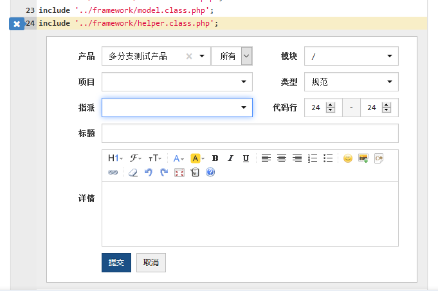The width and height of the screenshot is (438, 291).
Task: Open the text background color picker
Action: click(197, 158)
